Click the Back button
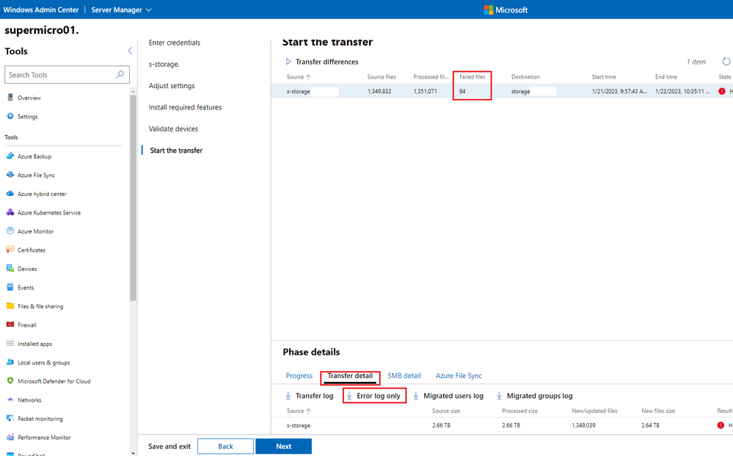Screen dimensions: 733x456 (x=225, y=446)
